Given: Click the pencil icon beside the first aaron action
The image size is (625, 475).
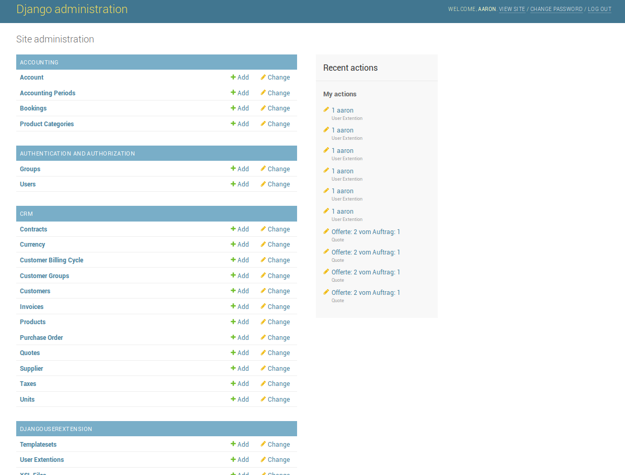Looking at the screenshot, I should (326, 109).
